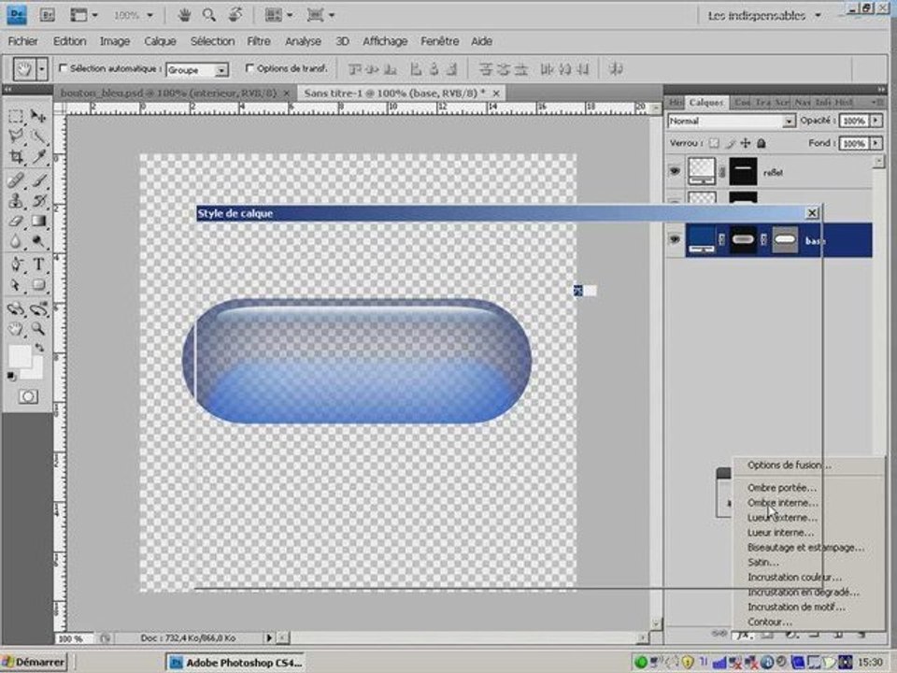Viewport: 897px width, 673px height.
Task: Open the tool preset picker arrow
Action: click(x=42, y=70)
